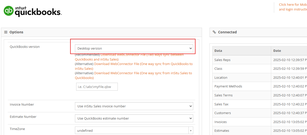307x135 pixels.
Task: Click the TimeZone dropdown arrow button
Action: coord(191,131)
